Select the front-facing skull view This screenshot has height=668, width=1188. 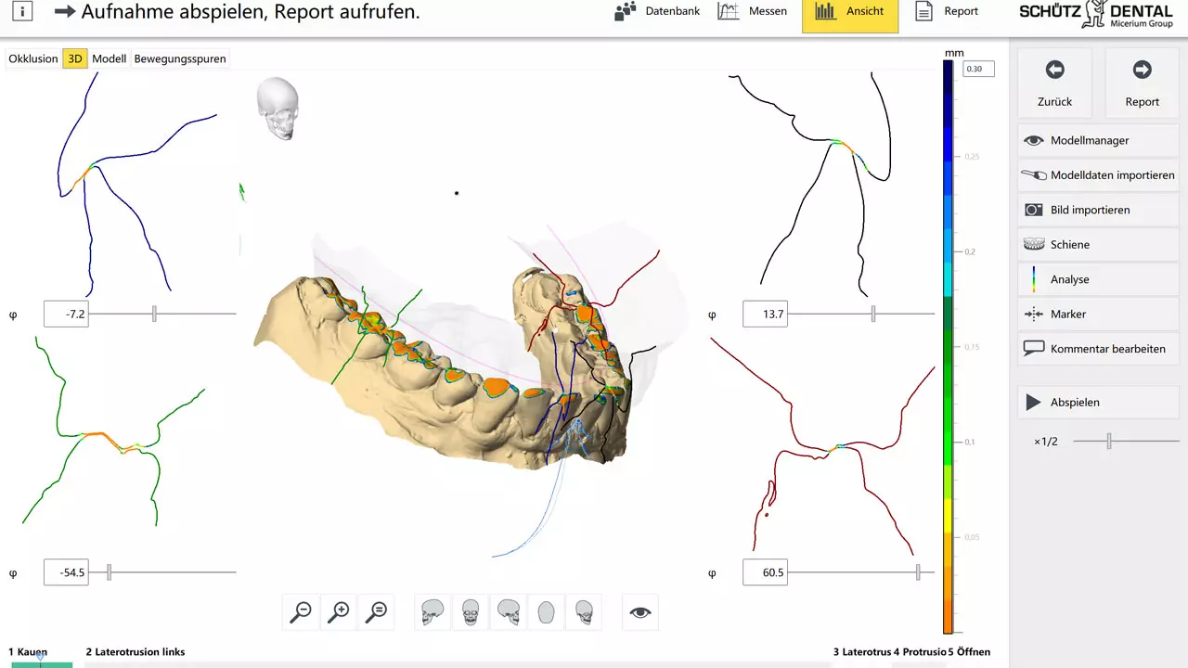tap(471, 612)
